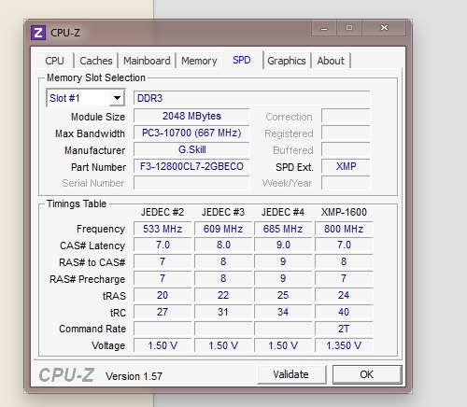Open the Slot #1 dropdown arrow
The image size is (467, 407).
(x=117, y=98)
